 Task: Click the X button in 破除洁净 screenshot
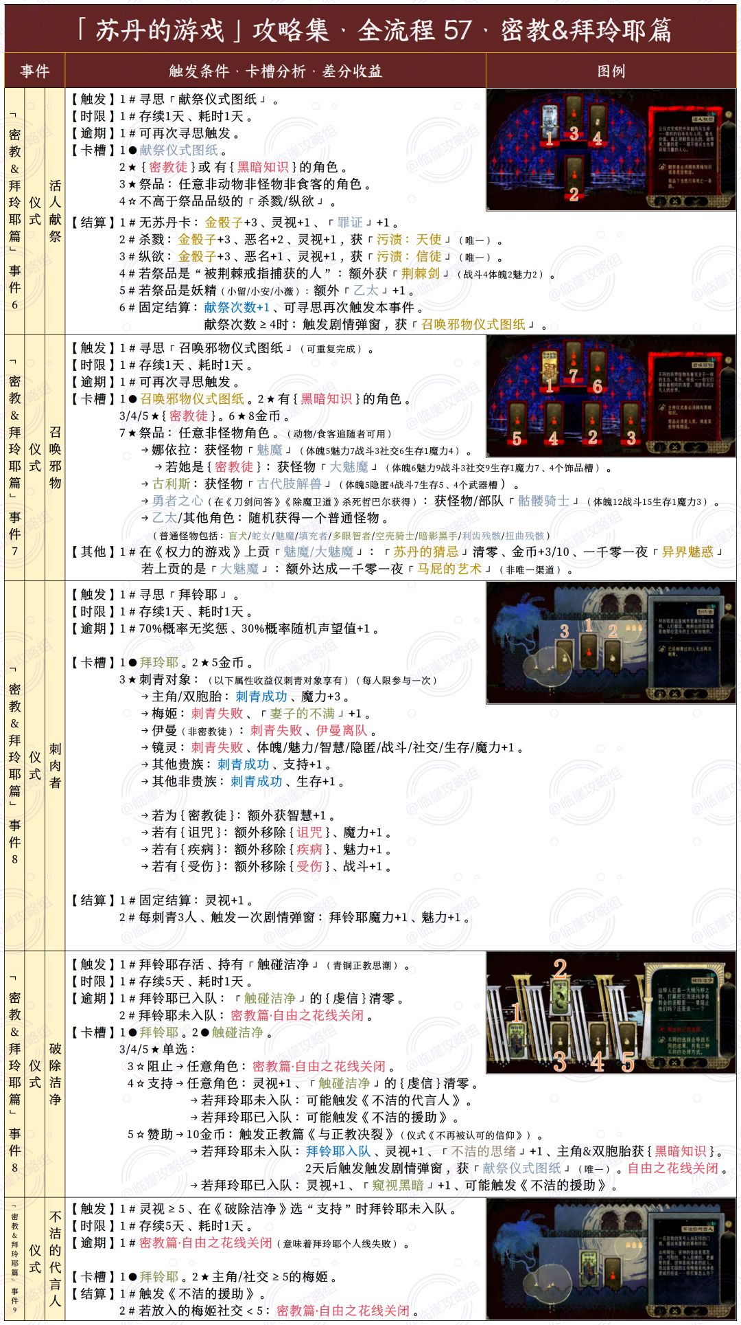click(674, 1062)
